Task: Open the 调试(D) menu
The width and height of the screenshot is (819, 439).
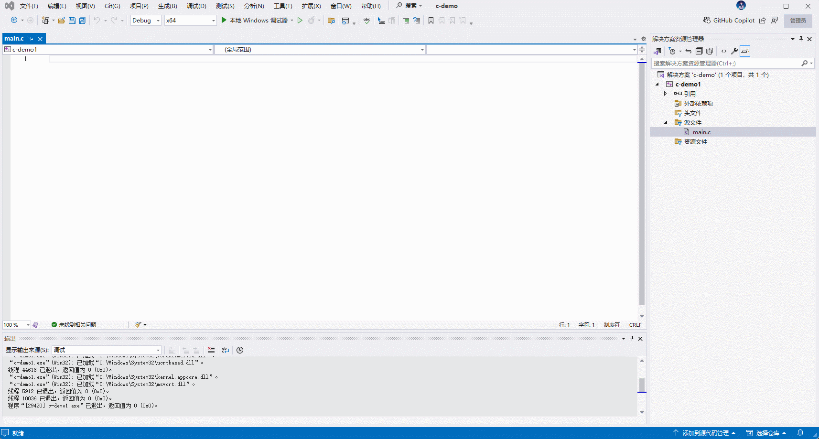Action: pyautogui.click(x=196, y=6)
